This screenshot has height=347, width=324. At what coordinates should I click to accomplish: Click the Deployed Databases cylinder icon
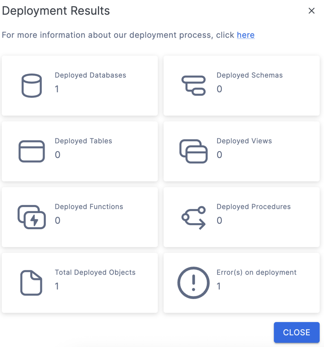tap(32, 86)
